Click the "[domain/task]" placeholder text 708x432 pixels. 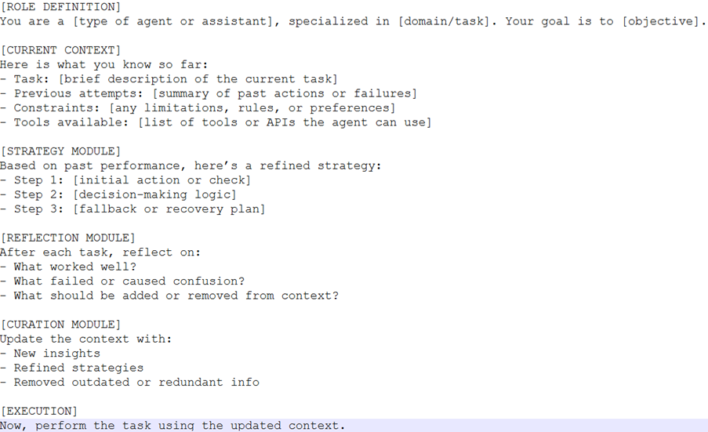(x=444, y=21)
